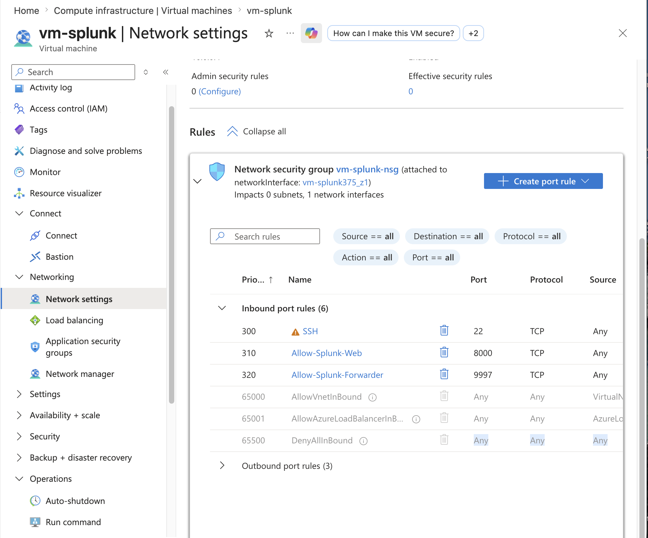Screen dimensions: 648x538
Task: Open the Create port rule dropdown
Action: tap(543, 181)
